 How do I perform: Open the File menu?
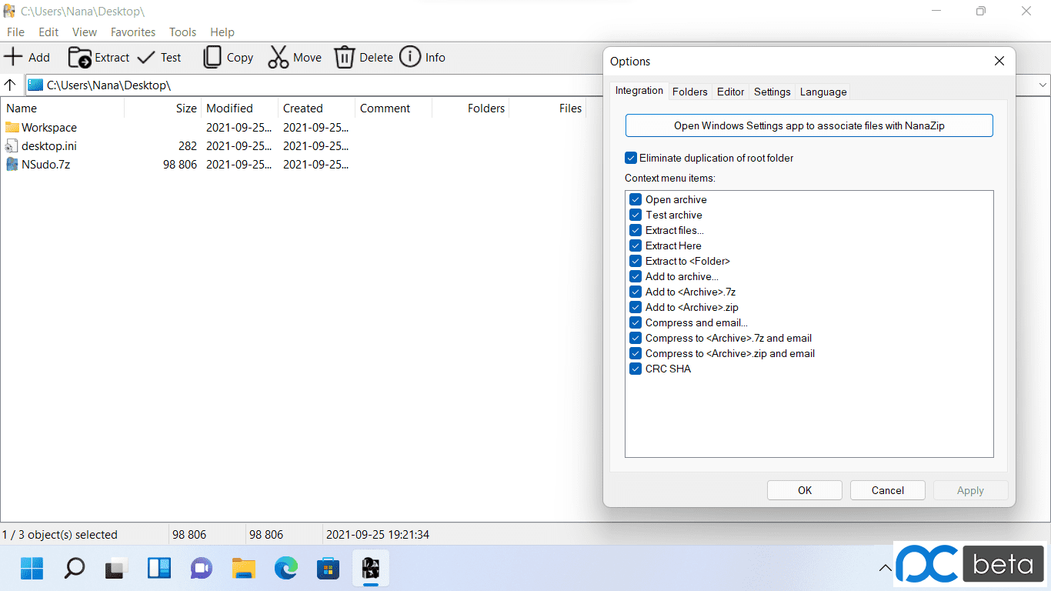pos(15,32)
